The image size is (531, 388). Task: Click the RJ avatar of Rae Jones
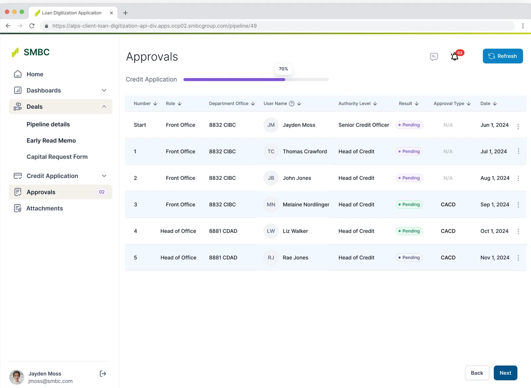coord(271,258)
